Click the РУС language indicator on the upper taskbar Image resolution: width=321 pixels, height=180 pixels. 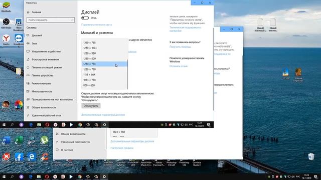191,124
